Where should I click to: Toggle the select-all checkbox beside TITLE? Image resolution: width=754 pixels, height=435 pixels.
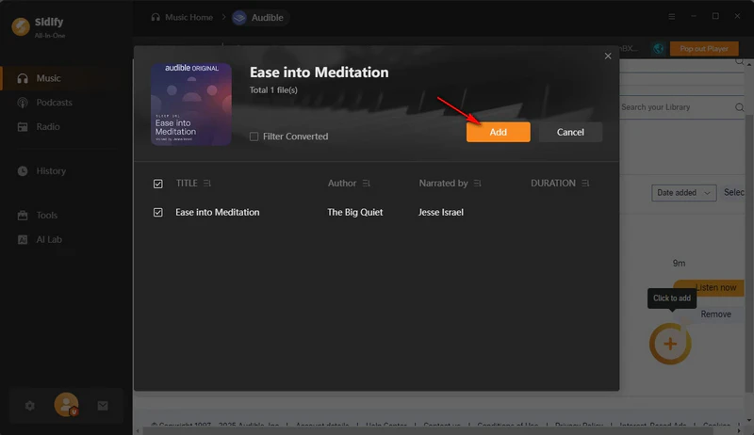[x=157, y=184]
